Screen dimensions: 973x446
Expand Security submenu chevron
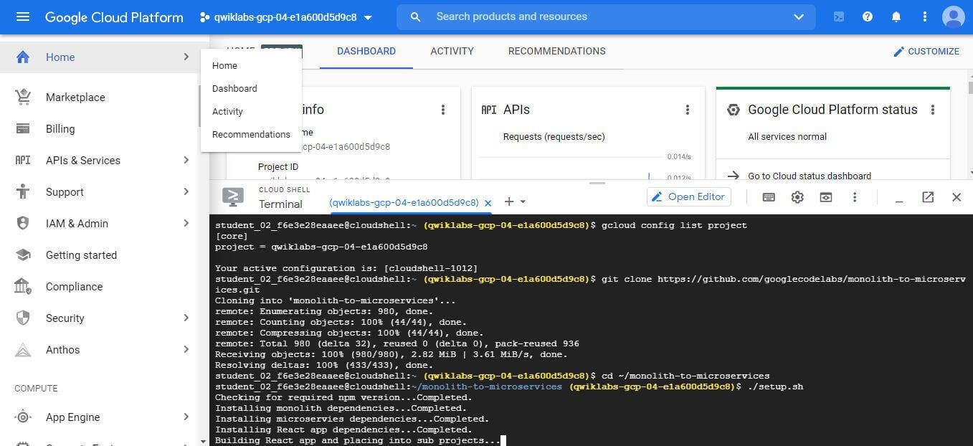[186, 318]
